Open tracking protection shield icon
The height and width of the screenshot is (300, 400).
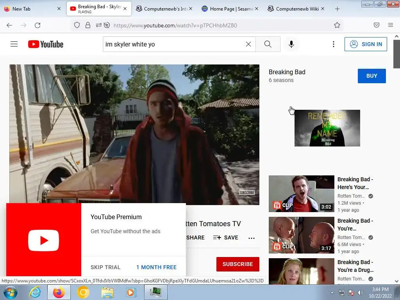[77, 25]
